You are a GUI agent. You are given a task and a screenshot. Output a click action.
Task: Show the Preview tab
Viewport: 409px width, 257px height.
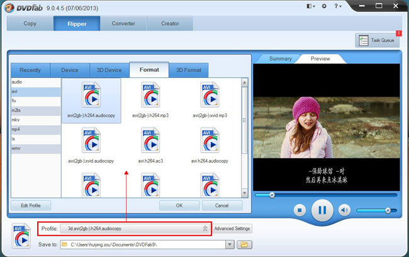(320, 58)
